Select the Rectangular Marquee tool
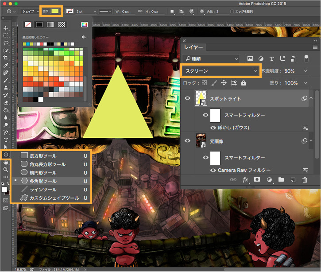Viewport: 321px width, 272px height. 6,35
